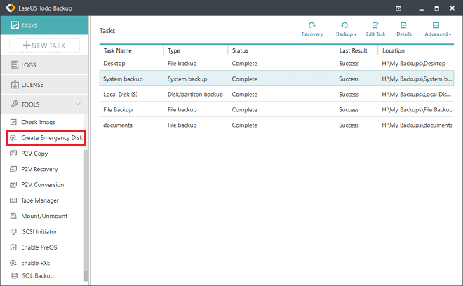
Task: Click the License badge icon
Action: 15,84
